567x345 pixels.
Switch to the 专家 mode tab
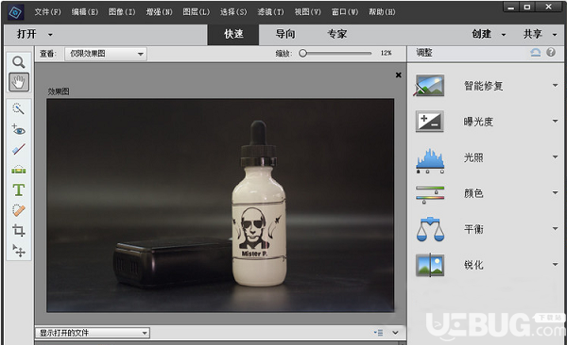[337, 34]
